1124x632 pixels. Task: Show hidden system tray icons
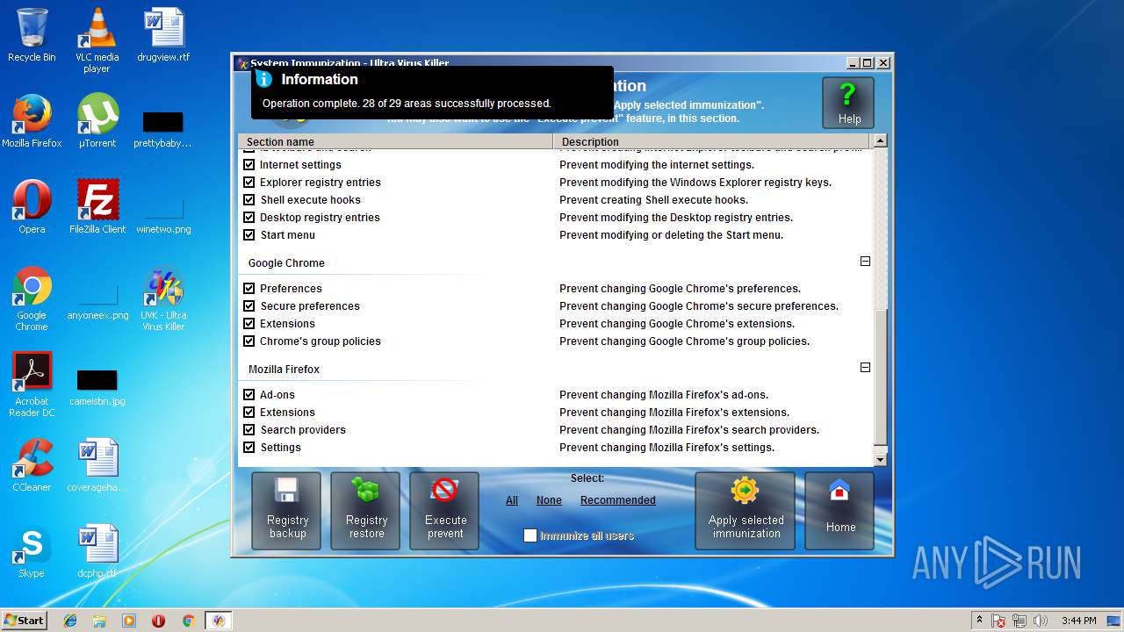979,621
